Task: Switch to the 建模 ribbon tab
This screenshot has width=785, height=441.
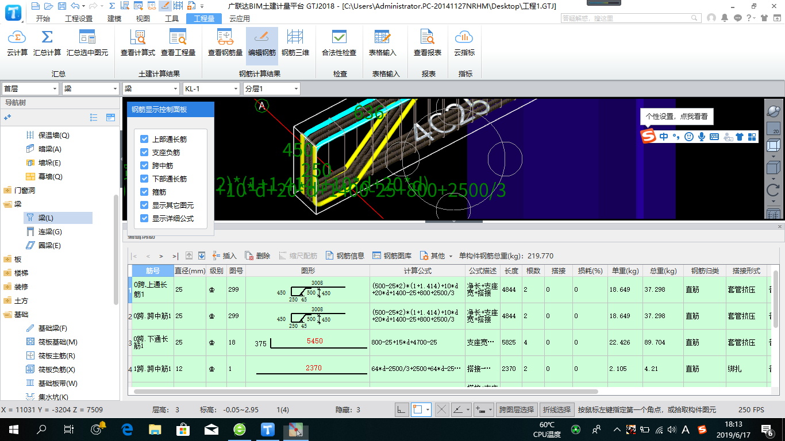Action: coord(114,18)
